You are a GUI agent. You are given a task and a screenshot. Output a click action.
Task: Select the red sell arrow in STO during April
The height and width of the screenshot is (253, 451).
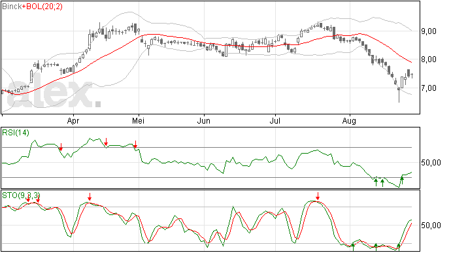tap(90, 197)
